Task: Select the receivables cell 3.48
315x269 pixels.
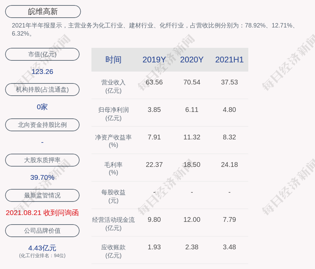Action: click(x=229, y=247)
